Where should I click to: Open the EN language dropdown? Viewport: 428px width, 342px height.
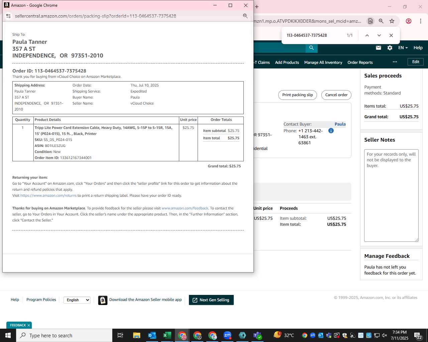(403, 48)
